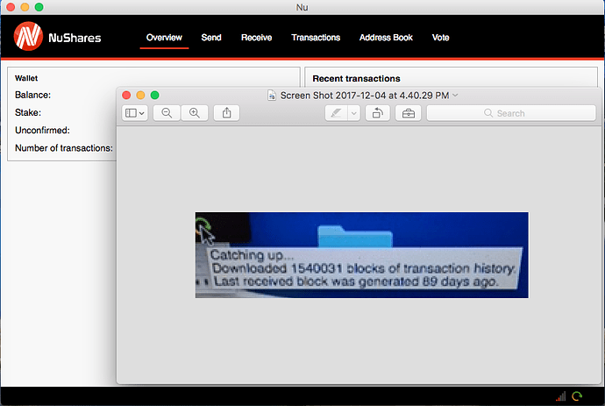Switch to the Vote tab
The width and height of the screenshot is (605, 406).
[441, 38]
